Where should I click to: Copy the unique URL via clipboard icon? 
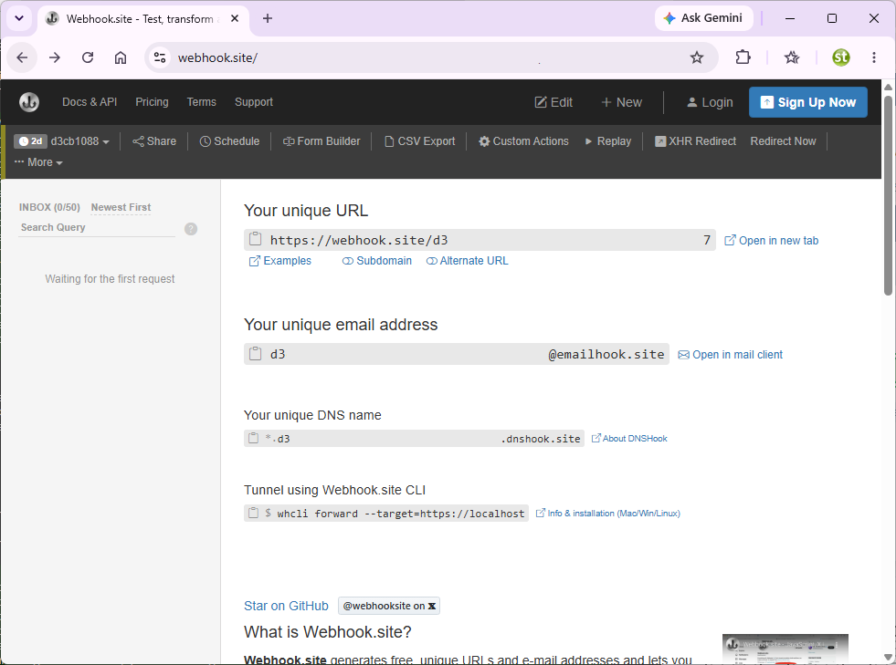256,239
